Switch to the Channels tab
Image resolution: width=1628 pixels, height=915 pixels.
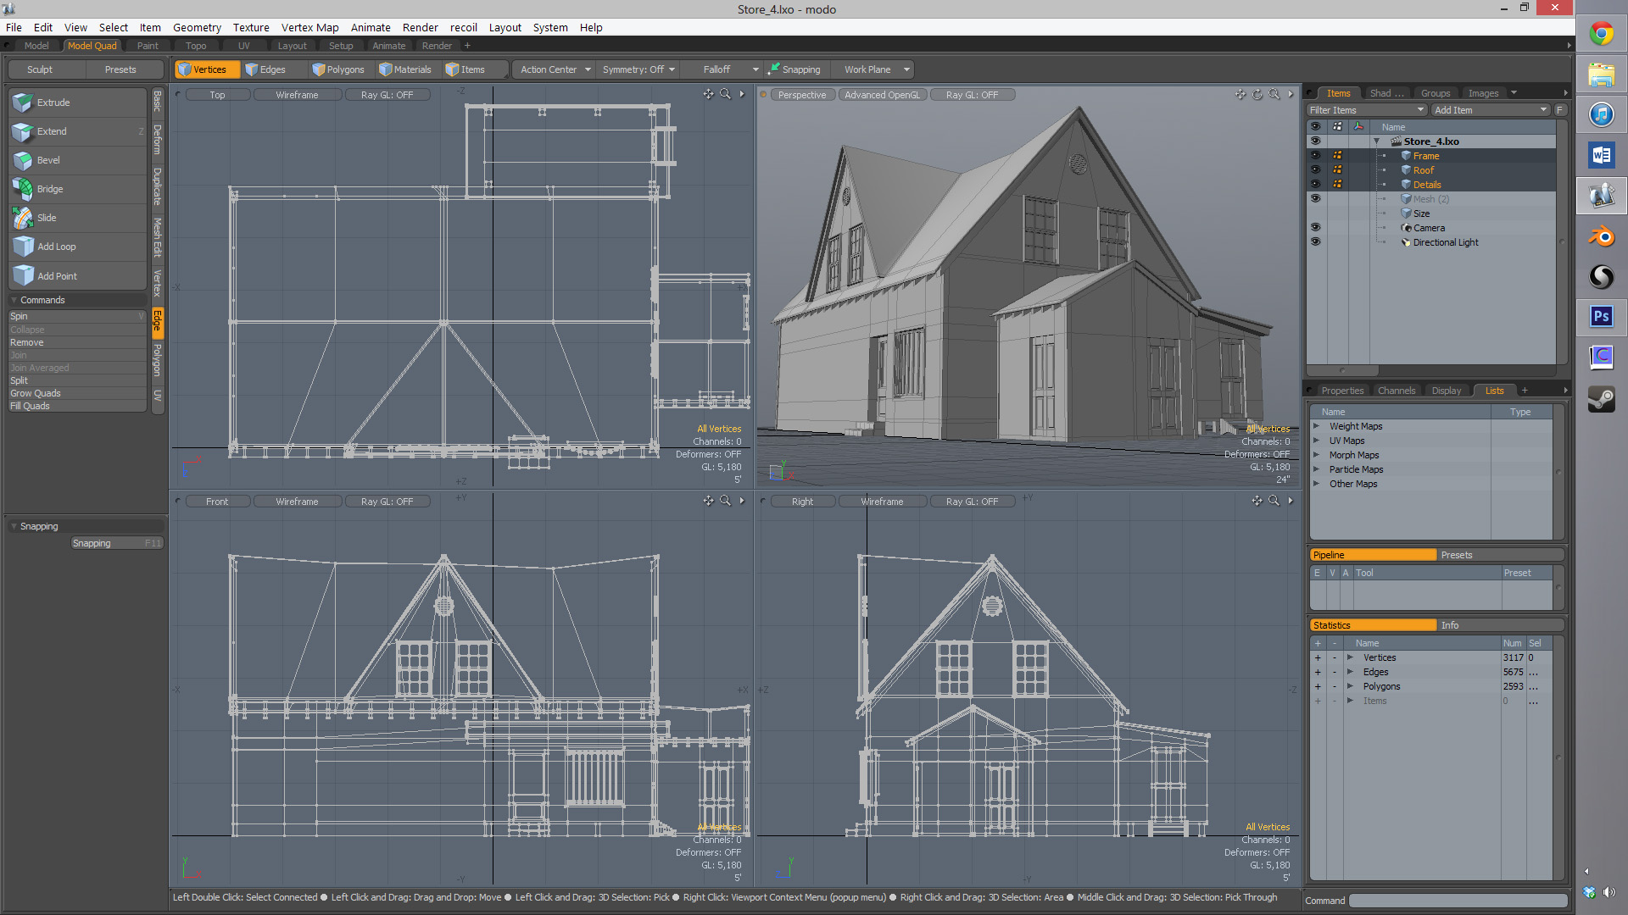[x=1396, y=391]
